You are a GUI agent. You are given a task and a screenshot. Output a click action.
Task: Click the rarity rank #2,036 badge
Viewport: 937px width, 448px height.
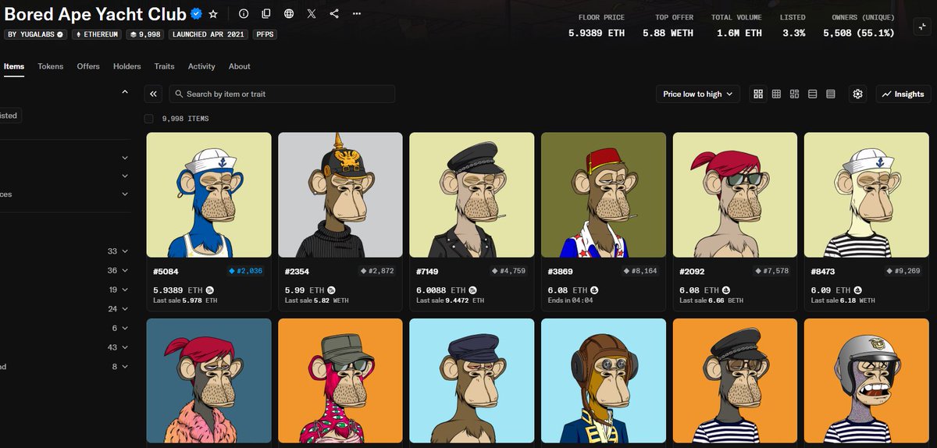point(245,271)
